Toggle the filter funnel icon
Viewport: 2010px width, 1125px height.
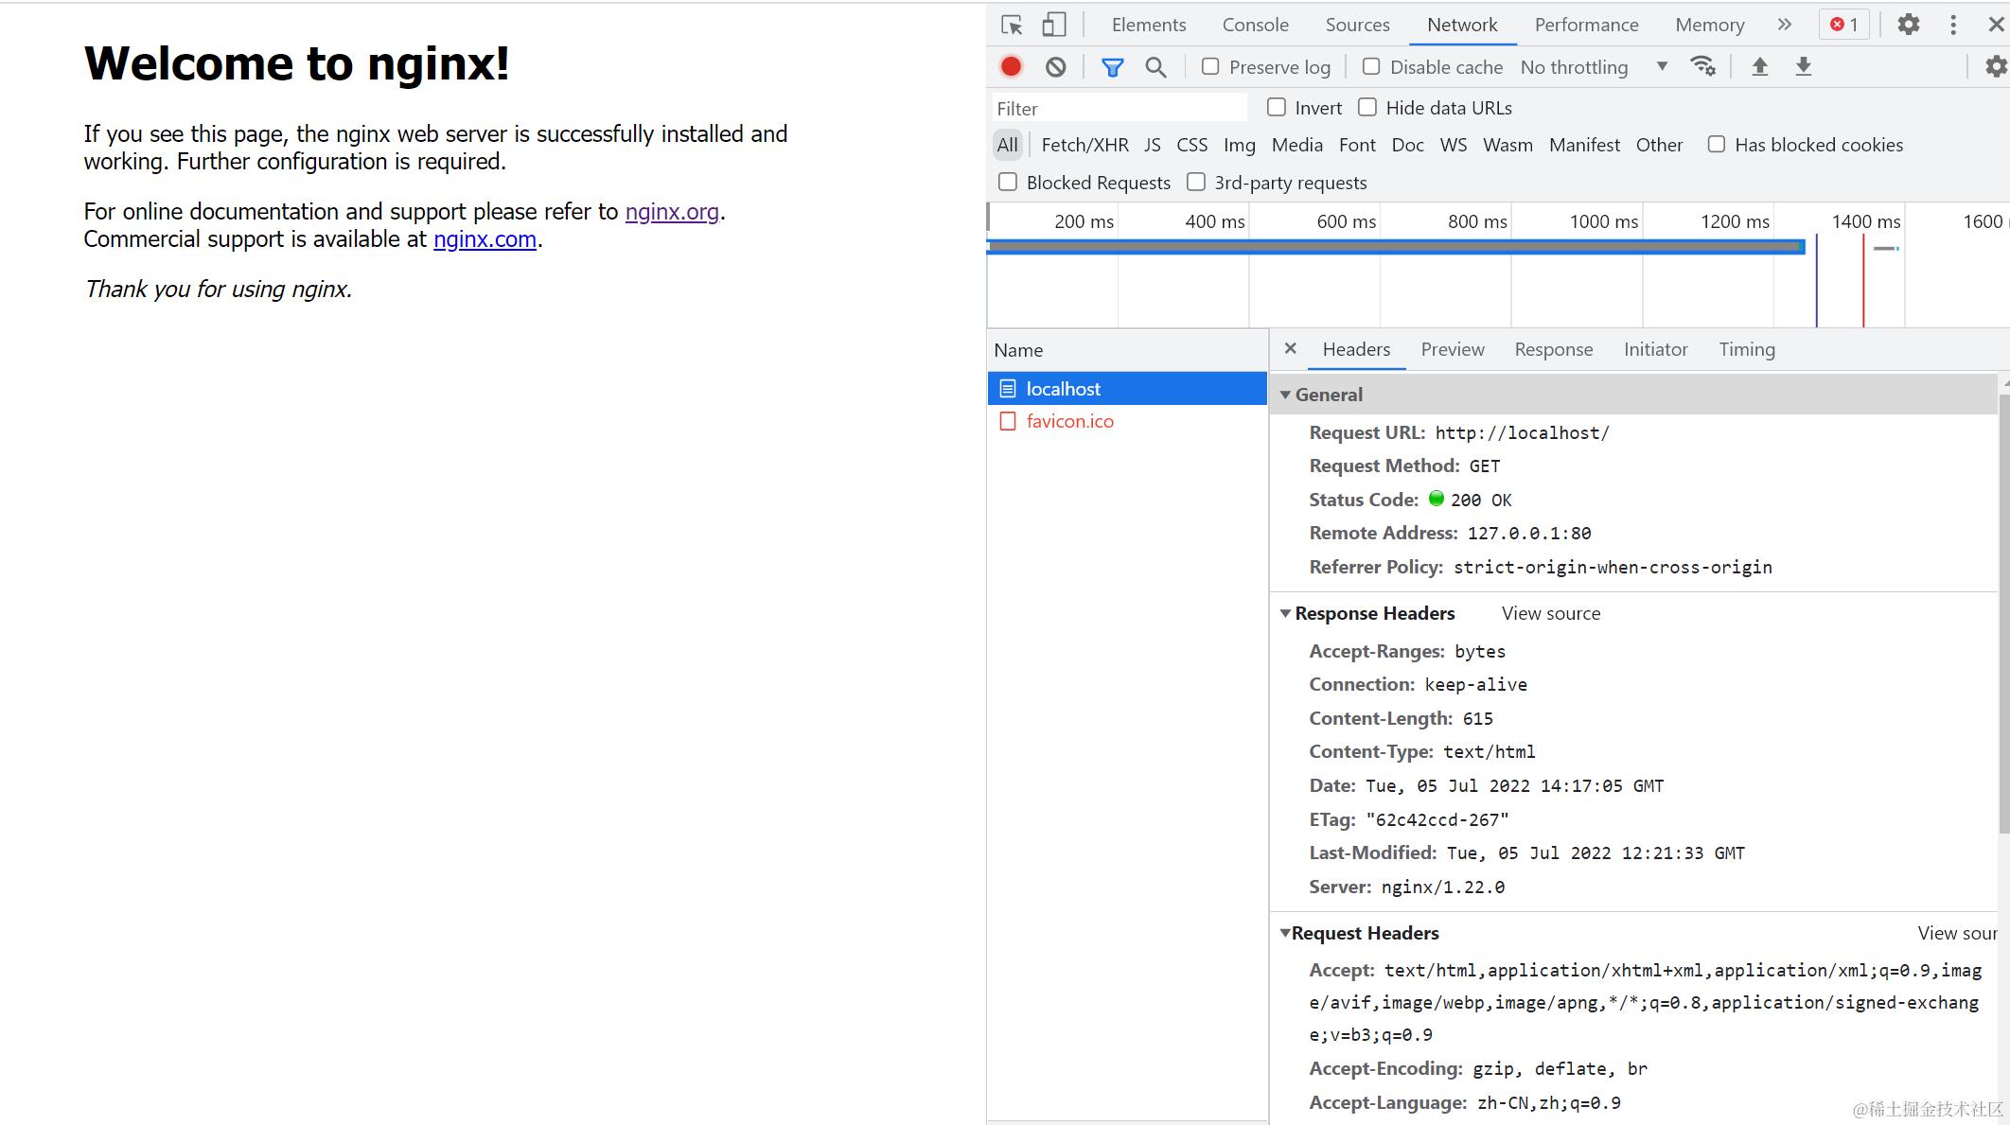[x=1112, y=66]
